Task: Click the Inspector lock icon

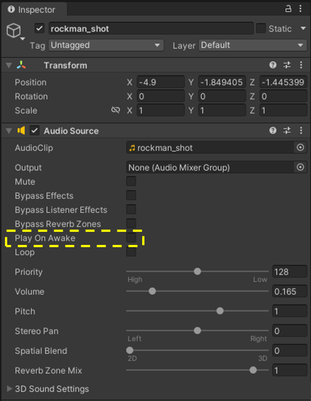Action: [288, 9]
